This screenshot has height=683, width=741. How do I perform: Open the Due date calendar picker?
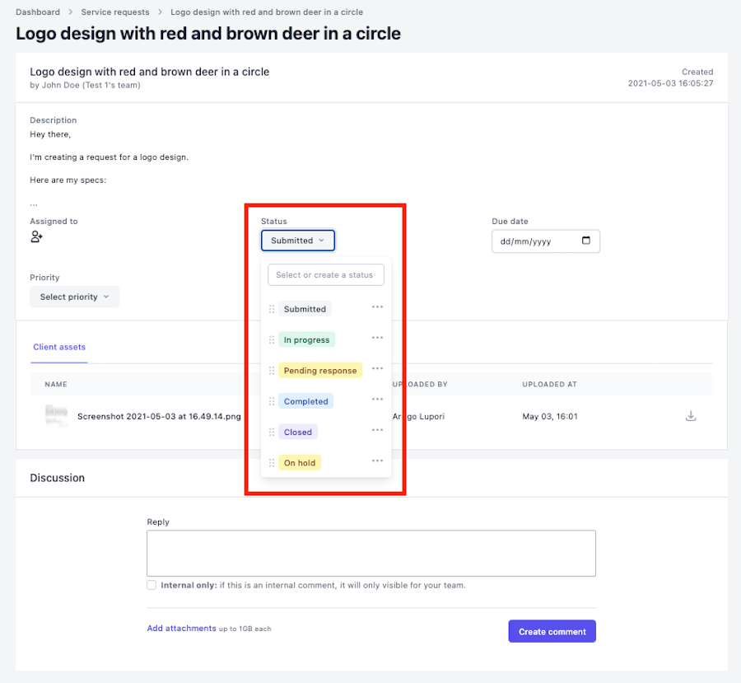pos(587,241)
